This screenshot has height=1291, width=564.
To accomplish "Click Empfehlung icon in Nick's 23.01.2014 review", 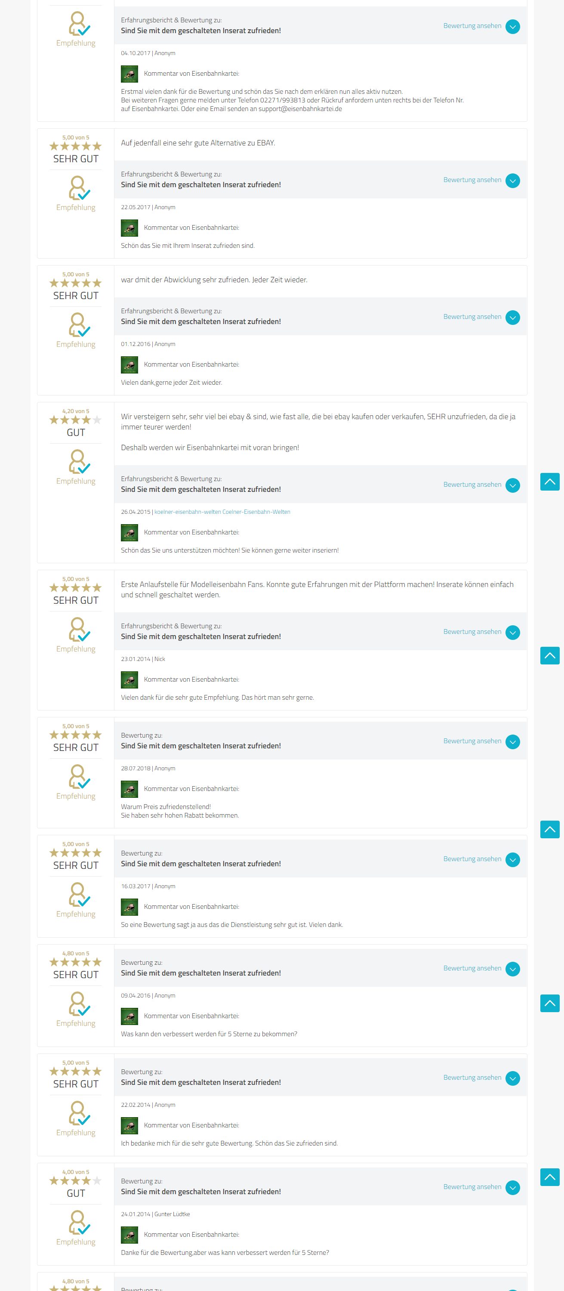I will click(79, 630).
